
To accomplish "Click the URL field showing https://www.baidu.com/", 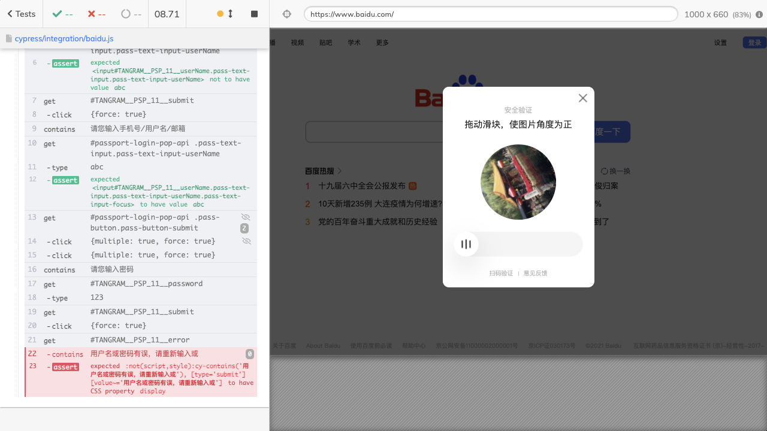I will (x=491, y=14).
